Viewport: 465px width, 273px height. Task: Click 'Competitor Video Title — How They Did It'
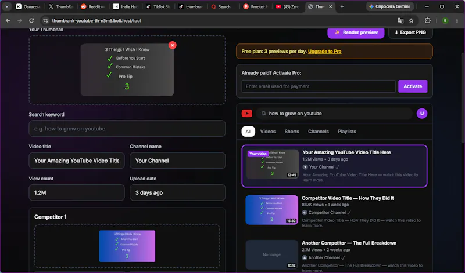pyautogui.click(x=348, y=198)
